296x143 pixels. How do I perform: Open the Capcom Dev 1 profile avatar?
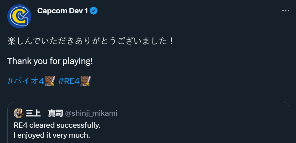[19, 16]
